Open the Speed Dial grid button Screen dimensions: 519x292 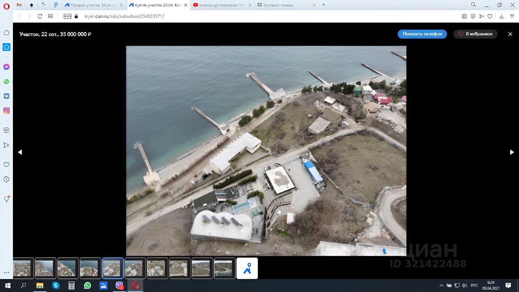(50, 16)
